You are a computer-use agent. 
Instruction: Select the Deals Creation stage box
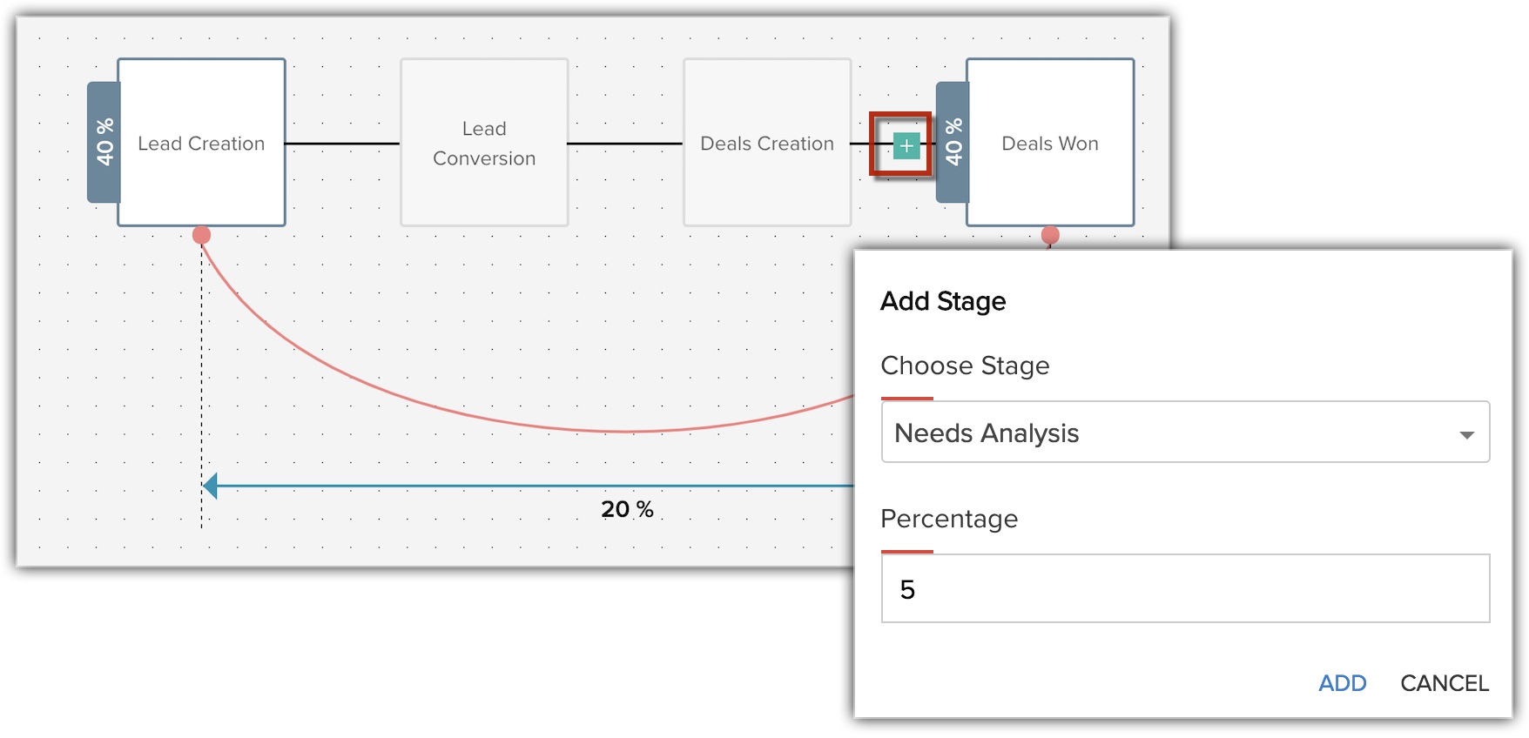point(767,143)
